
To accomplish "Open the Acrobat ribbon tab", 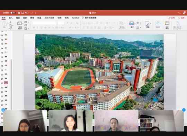I will tap(75, 18).
